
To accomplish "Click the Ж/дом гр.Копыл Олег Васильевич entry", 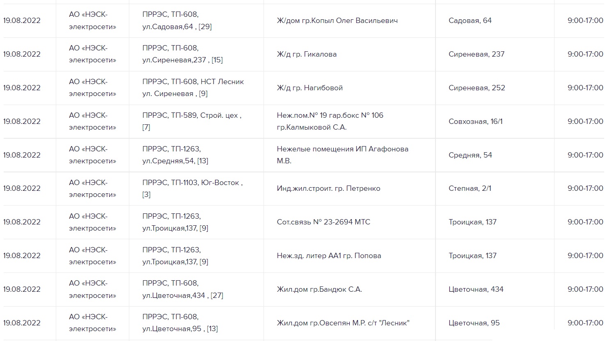I will click(x=337, y=21).
